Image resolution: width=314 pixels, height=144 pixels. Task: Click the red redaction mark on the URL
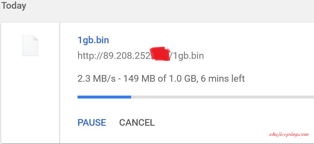pyautogui.click(x=160, y=54)
